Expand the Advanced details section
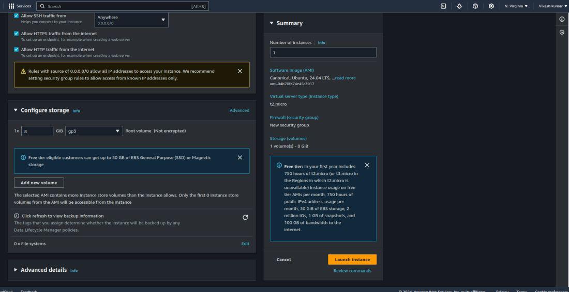Image resolution: width=569 pixels, height=292 pixels. (16, 270)
